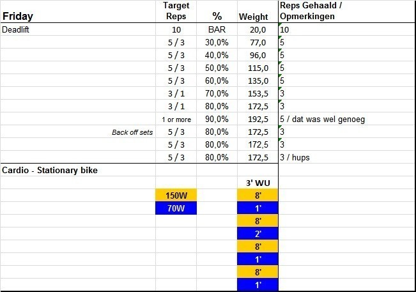Screen dimensions: 416x292
Task: Click the BAR percentage cell
Action: (x=217, y=29)
